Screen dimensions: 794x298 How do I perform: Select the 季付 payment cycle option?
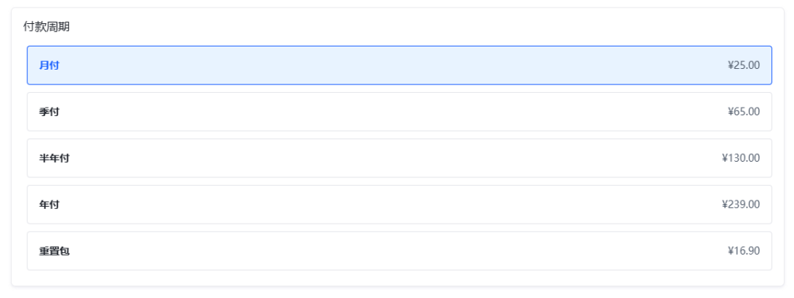click(399, 111)
